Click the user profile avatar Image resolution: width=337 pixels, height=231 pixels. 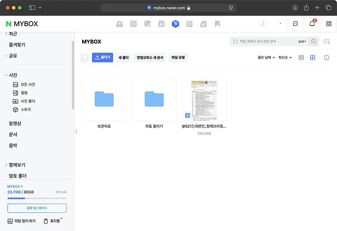[x=263, y=24]
